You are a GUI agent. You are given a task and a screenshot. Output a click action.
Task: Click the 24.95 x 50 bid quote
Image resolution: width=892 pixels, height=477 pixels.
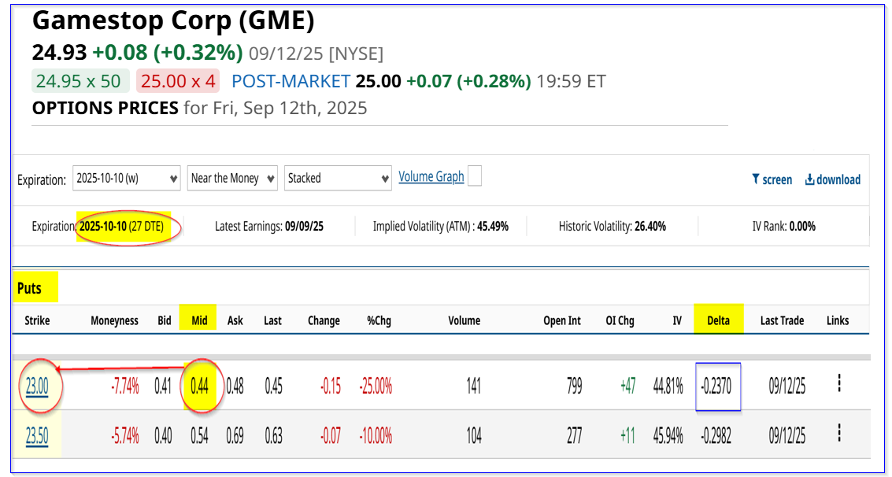click(x=80, y=81)
